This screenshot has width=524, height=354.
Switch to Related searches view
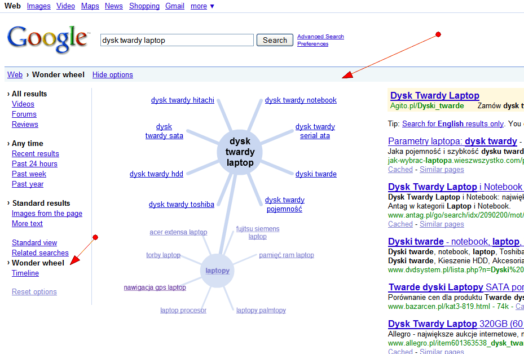tap(40, 253)
